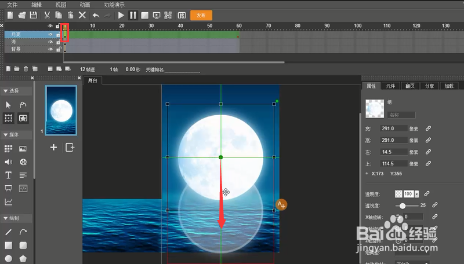The width and height of the screenshot is (464, 264).
Task: Click the 关键帧名 keyframe name field
Action: [x=182, y=69]
